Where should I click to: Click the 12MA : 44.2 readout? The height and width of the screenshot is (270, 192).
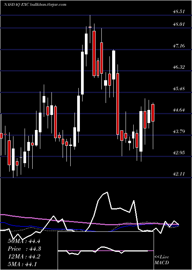click(24, 256)
